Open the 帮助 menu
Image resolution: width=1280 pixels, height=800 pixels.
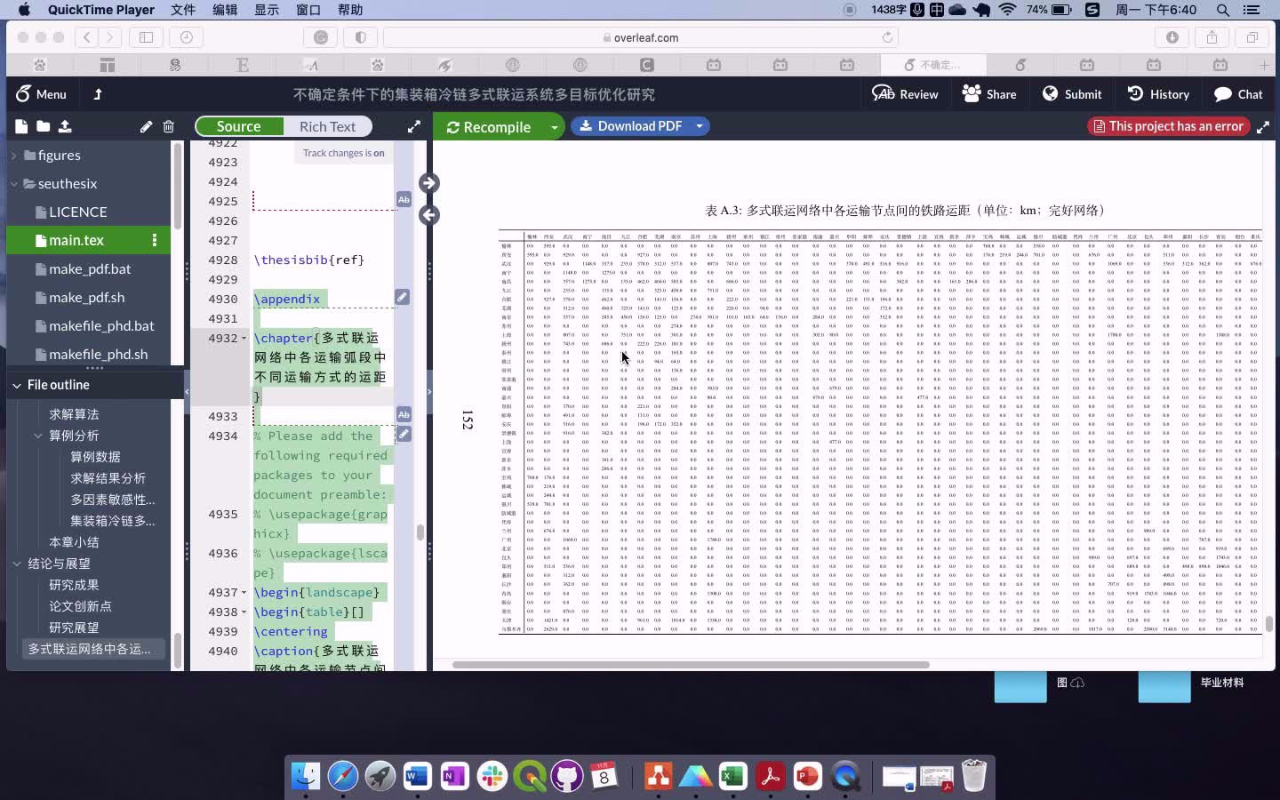(x=350, y=10)
